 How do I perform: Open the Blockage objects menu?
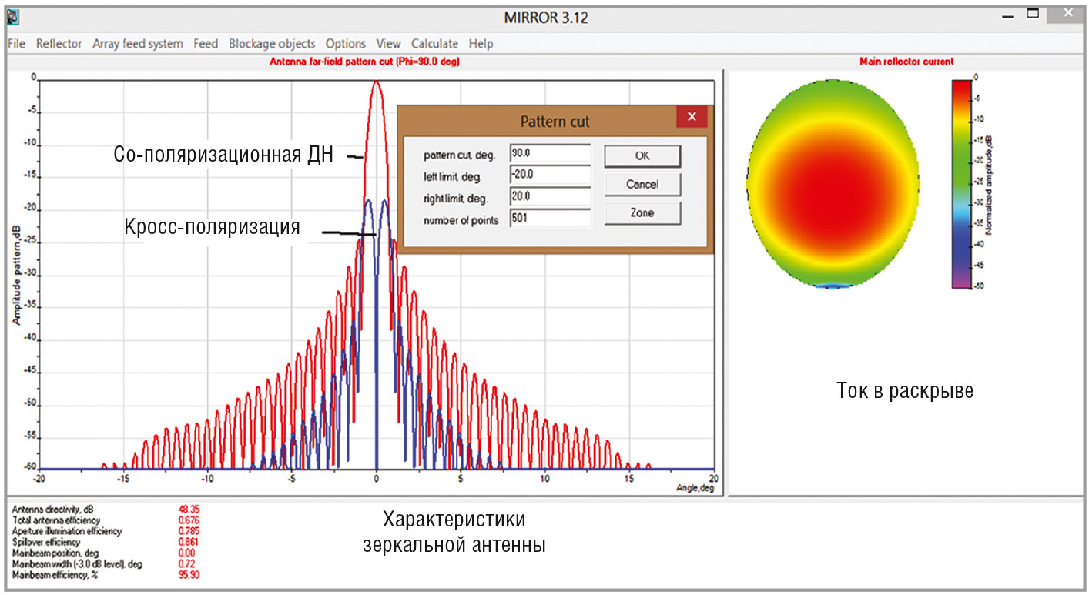272,44
